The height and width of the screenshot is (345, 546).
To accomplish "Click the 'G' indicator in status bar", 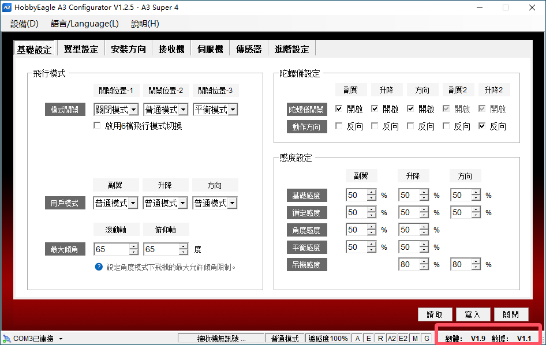I will [x=426, y=339].
